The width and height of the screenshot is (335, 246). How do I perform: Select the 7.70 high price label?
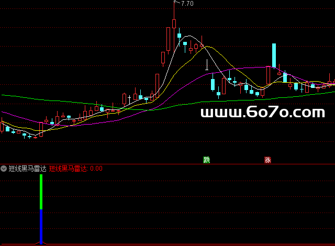click(x=187, y=4)
